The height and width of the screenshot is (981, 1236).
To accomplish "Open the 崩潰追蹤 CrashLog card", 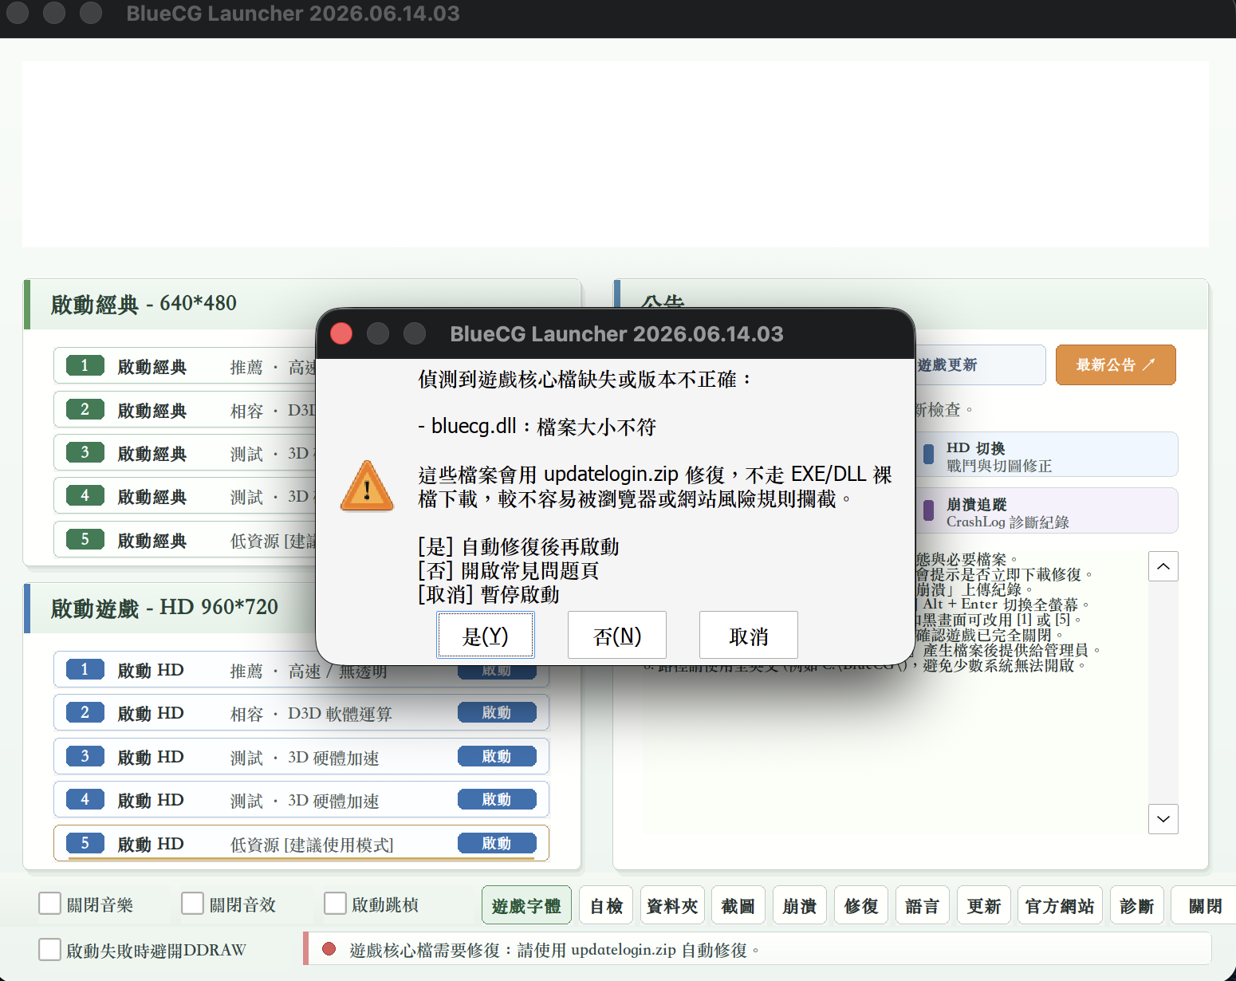I will point(1046,510).
